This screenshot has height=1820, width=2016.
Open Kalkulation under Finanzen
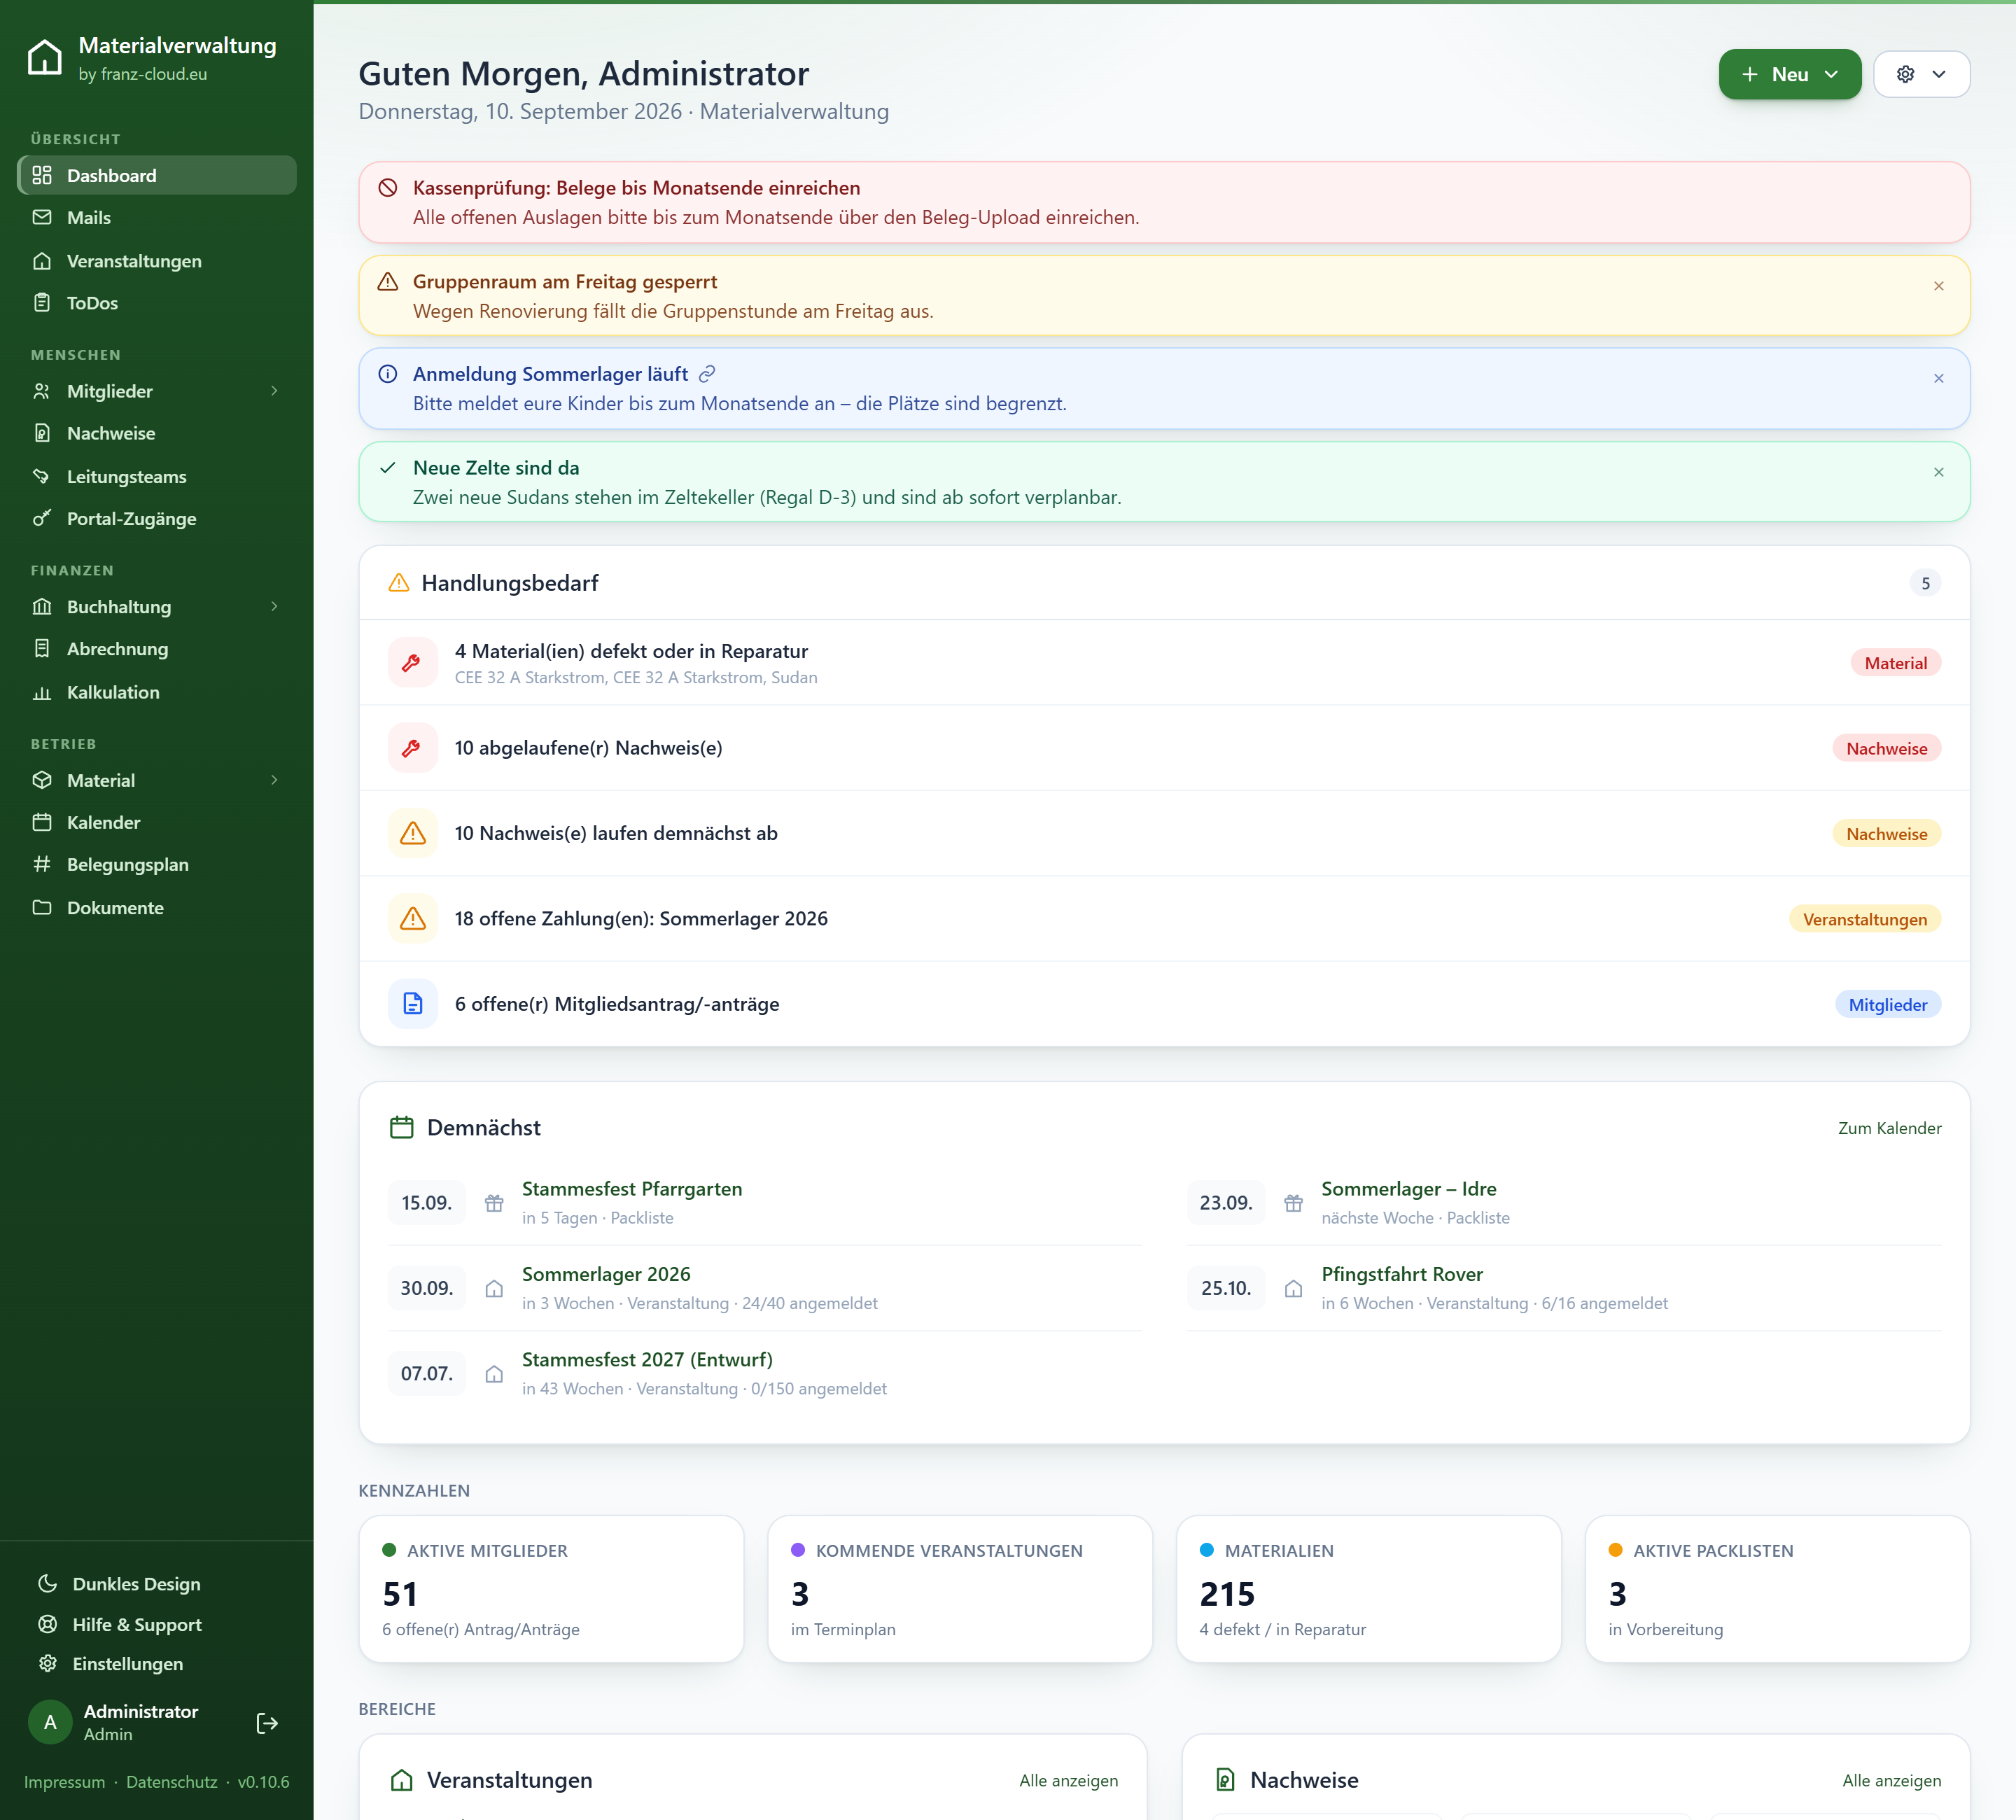click(157, 693)
